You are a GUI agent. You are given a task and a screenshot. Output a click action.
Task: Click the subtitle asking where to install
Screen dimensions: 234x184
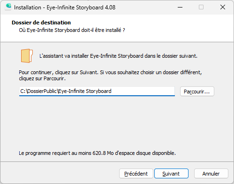coord(72,30)
